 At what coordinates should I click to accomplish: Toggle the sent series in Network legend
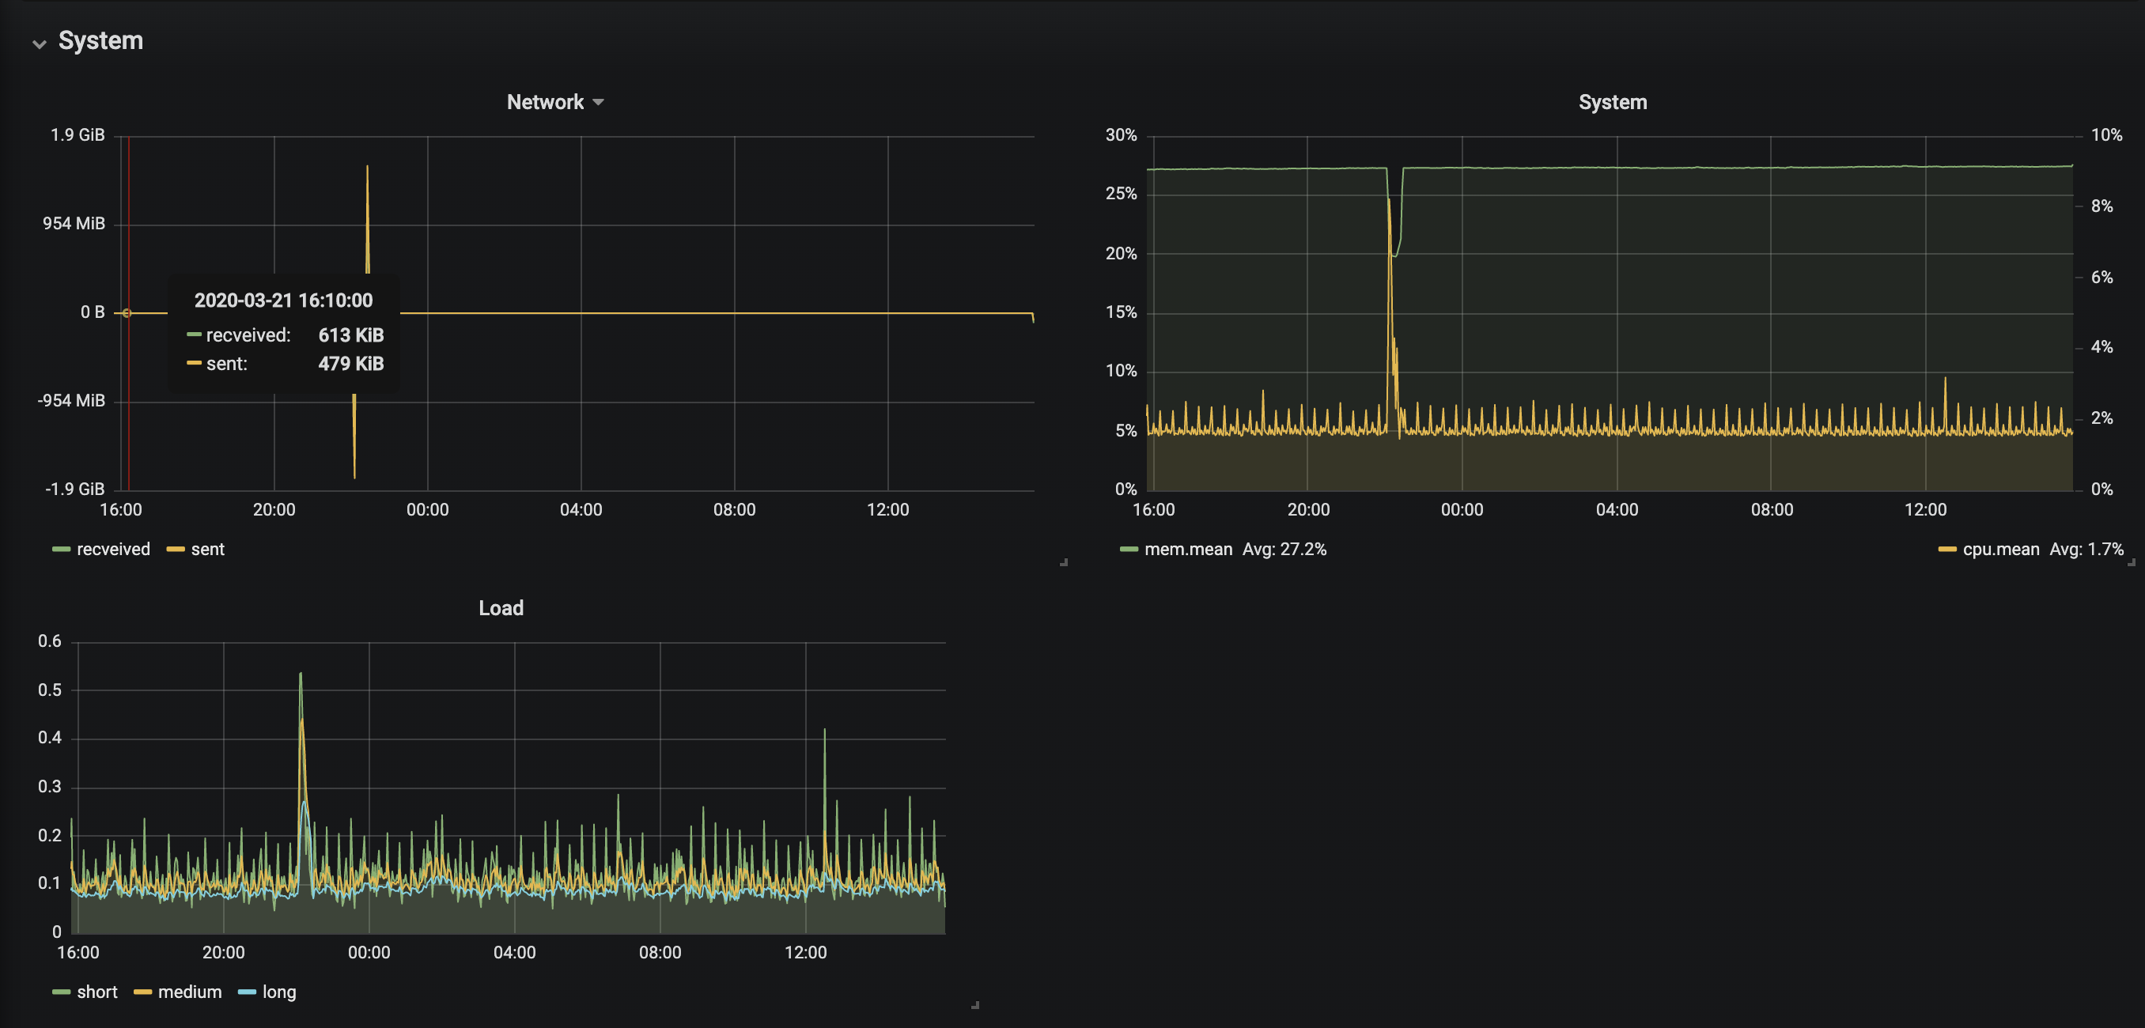[207, 550]
